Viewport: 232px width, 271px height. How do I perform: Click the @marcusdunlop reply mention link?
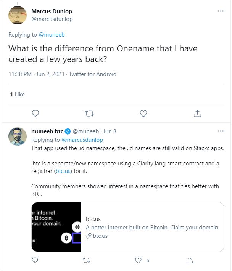point(82,140)
